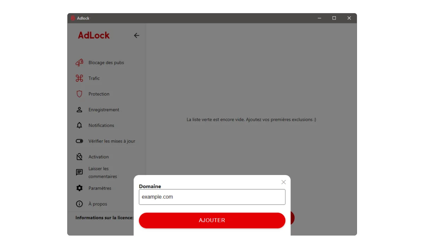Click the AJOUTER button
Screen dimensions: 425x248
(212, 220)
